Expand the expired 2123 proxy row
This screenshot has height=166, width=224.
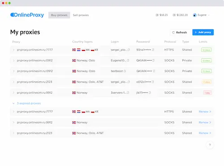[13, 133]
